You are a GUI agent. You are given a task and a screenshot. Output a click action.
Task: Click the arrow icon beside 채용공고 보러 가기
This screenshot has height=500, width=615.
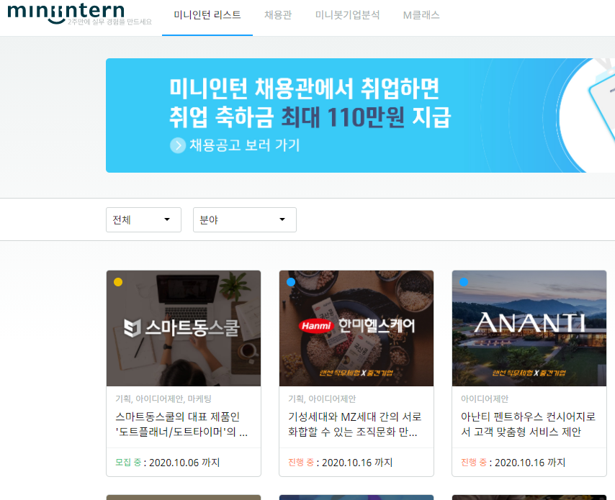178,145
